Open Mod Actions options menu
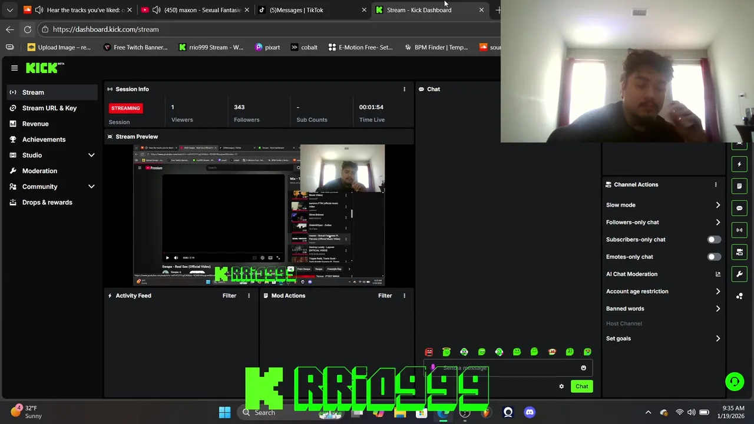754x424 pixels. point(404,296)
